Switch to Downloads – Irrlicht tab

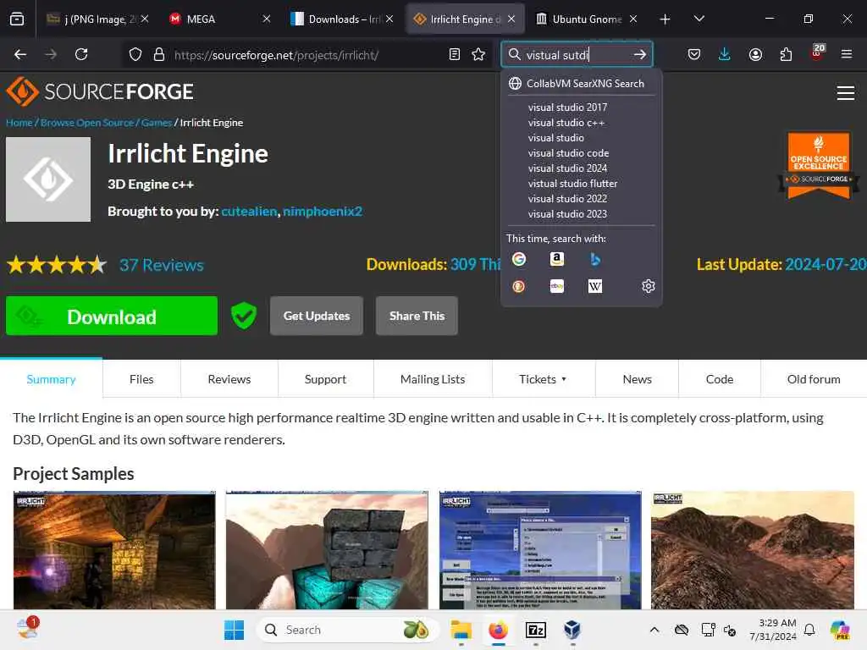coord(344,19)
